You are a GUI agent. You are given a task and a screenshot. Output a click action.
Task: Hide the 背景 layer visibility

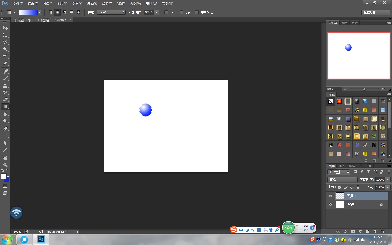click(x=330, y=205)
